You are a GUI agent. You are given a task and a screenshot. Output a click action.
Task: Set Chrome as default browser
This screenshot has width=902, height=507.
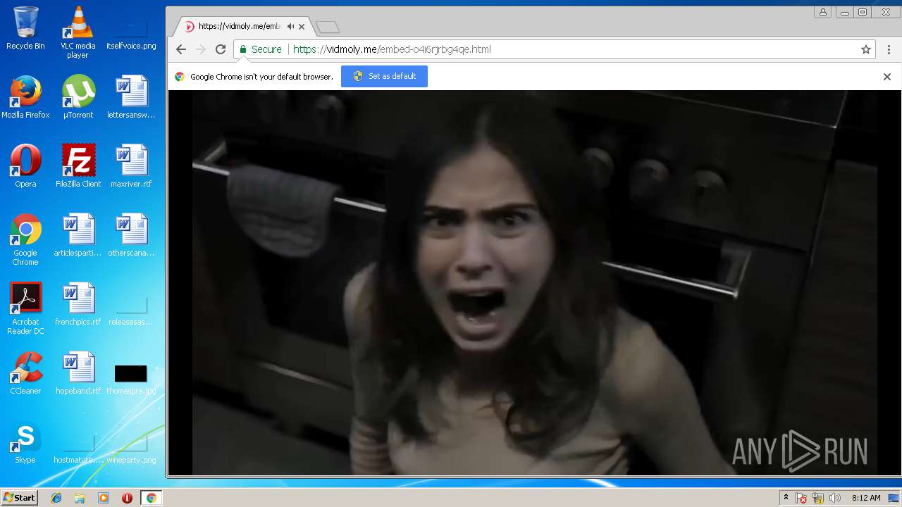click(x=384, y=76)
